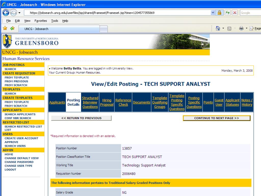Viewport: 261px width, 196px height.
Task: Click the Stop loading X icon
Action: pos(235,13)
